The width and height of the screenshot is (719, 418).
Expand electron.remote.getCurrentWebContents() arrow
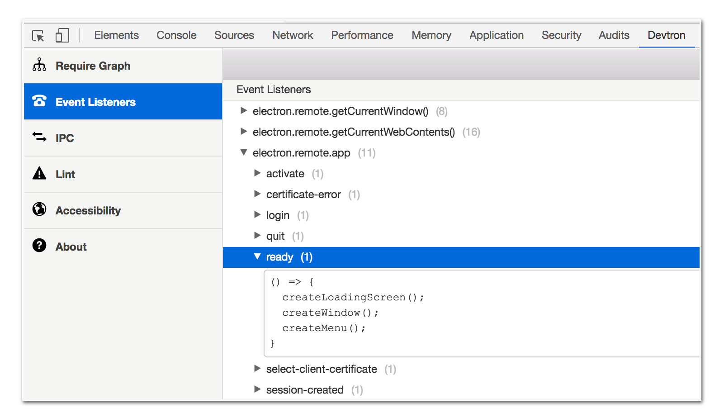(x=244, y=131)
